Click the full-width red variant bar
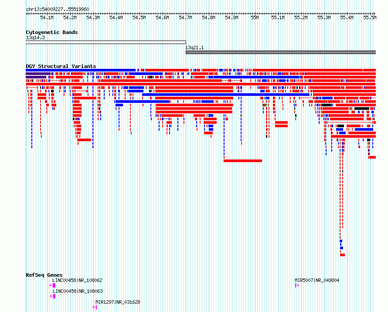The height and width of the screenshot is (312, 388). (201, 84)
